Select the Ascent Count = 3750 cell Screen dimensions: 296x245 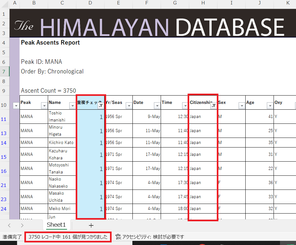point(48,91)
